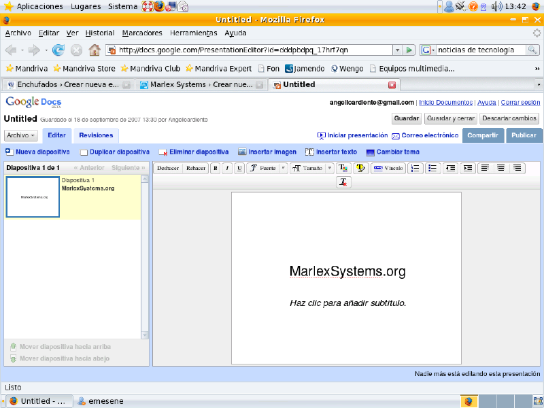Open the Tamaño size dropdown
Image resolution: width=544 pixels, height=408 pixels.
[x=312, y=168]
